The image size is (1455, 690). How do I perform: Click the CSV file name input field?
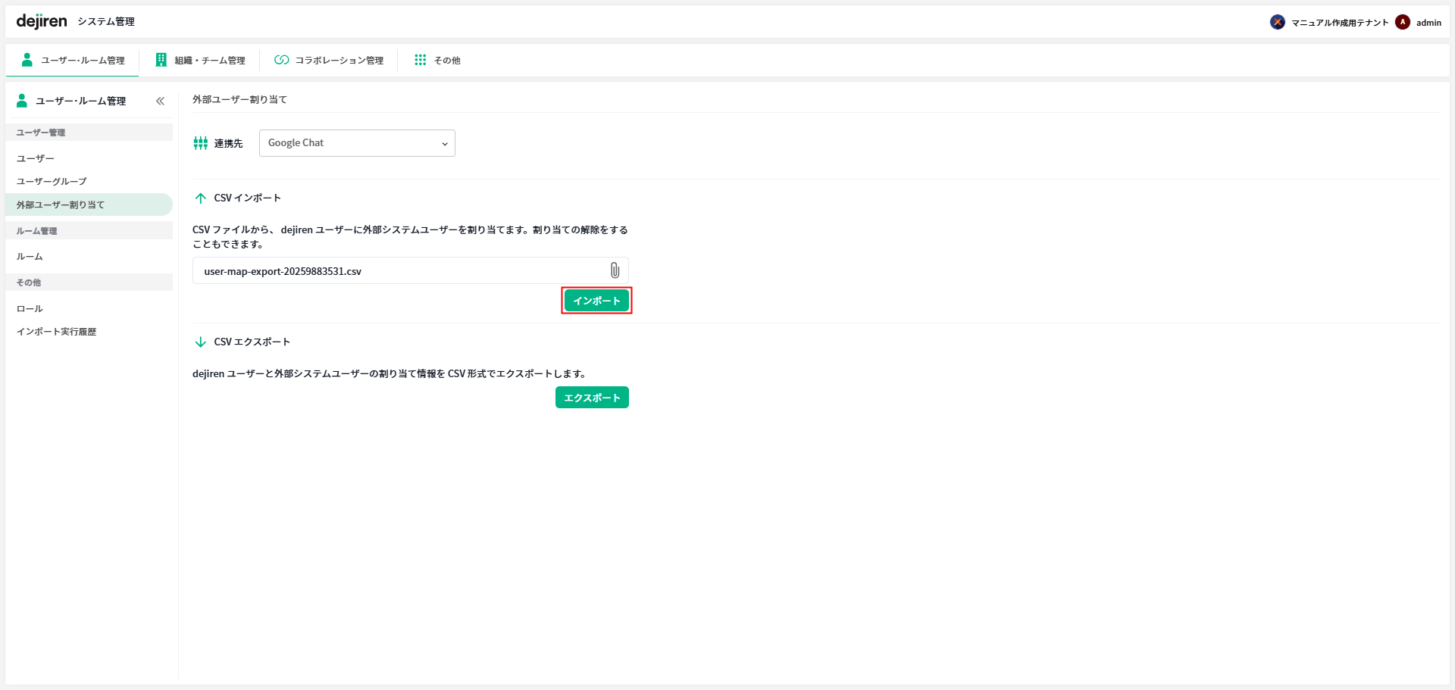coord(398,271)
